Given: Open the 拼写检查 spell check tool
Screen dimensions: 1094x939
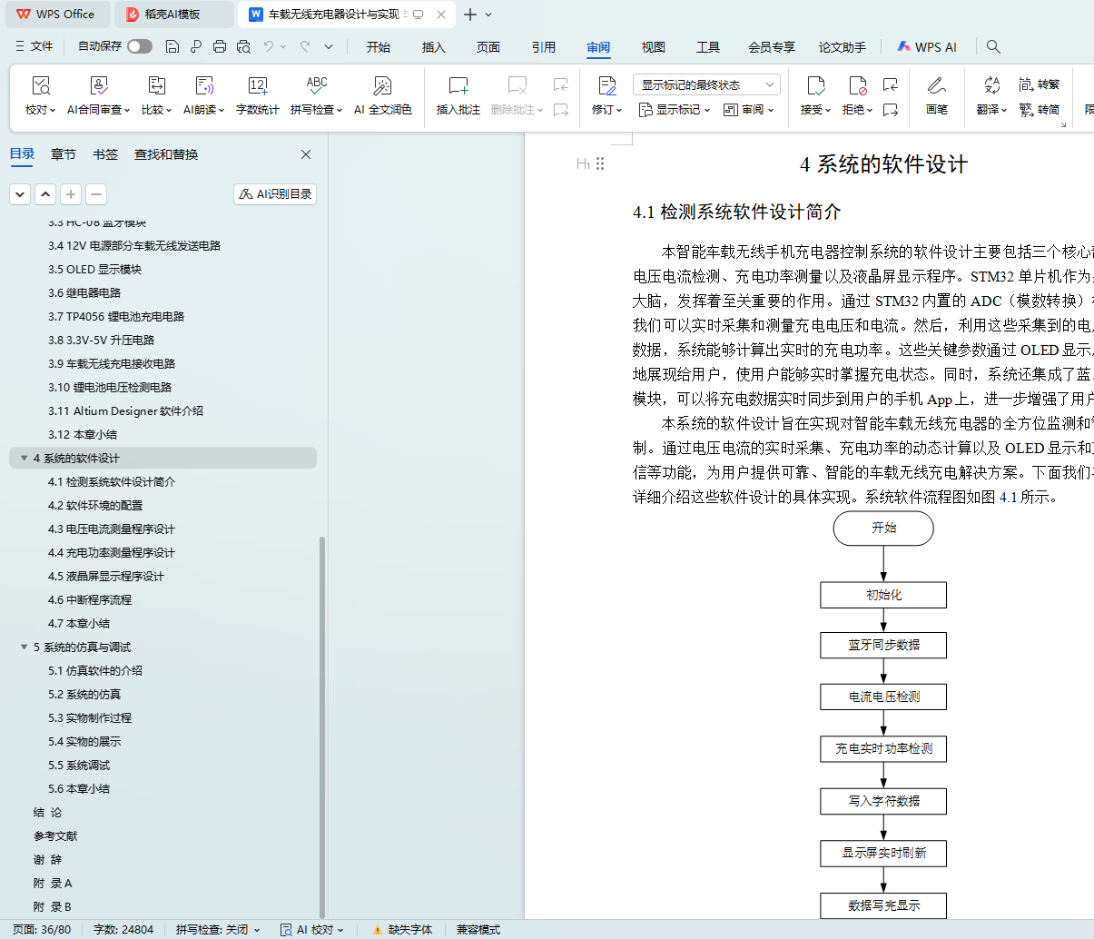Looking at the screenshot, I should 316,87.
